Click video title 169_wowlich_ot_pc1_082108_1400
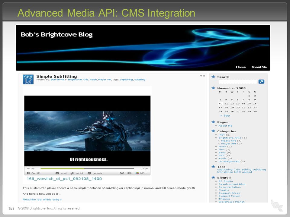 [x=64, y=179]
